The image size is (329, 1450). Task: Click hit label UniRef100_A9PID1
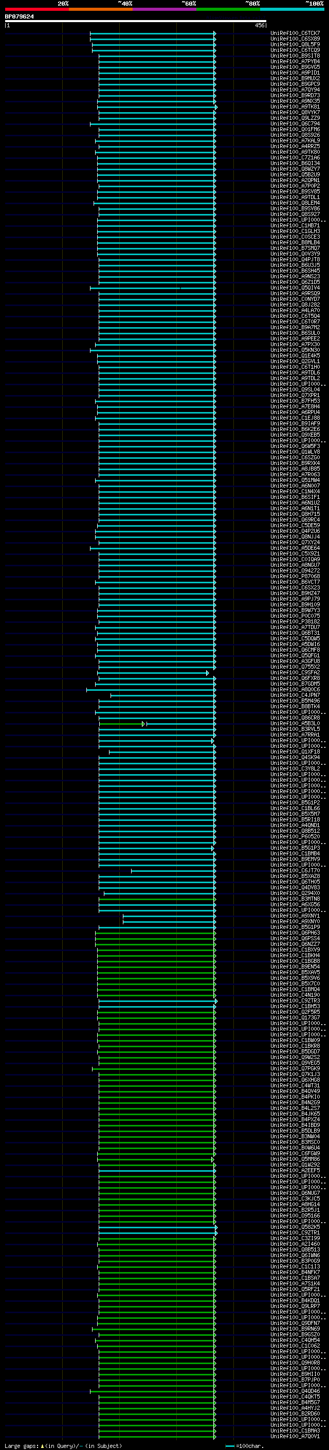[x=295, y=73]
